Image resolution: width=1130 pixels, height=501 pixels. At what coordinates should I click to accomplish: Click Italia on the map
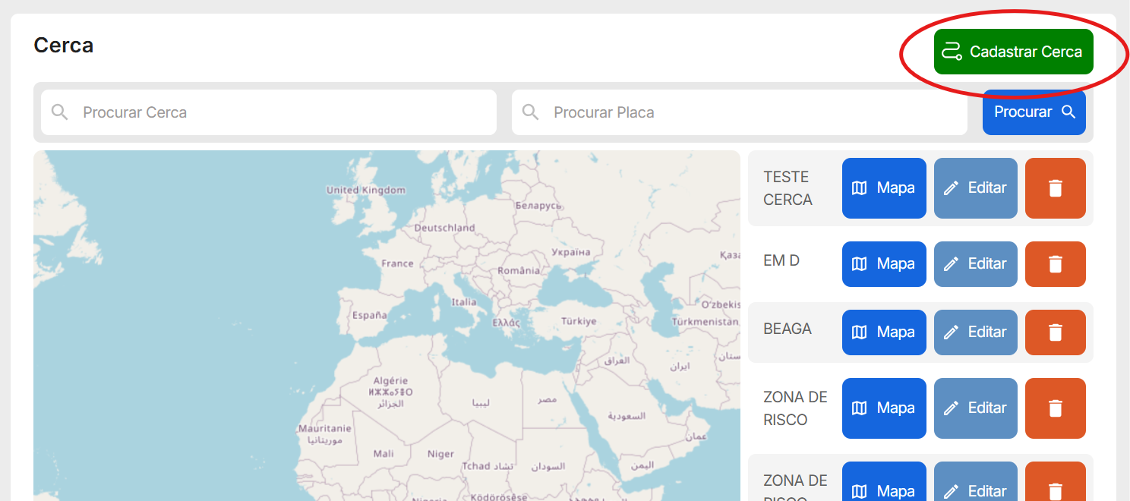point(464,301)
